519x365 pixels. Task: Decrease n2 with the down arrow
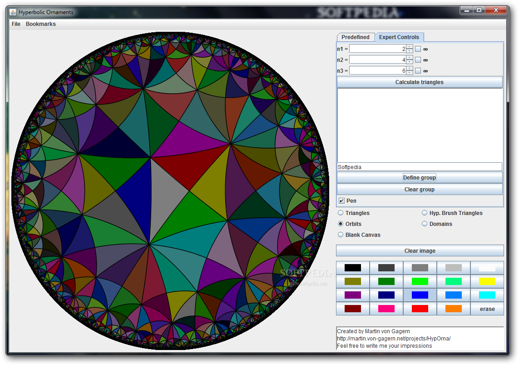(410, 62)
